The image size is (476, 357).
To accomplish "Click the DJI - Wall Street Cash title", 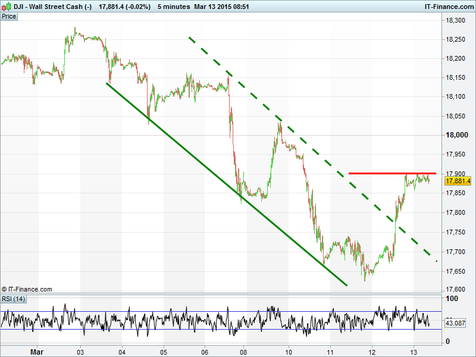I will (53, 7).
